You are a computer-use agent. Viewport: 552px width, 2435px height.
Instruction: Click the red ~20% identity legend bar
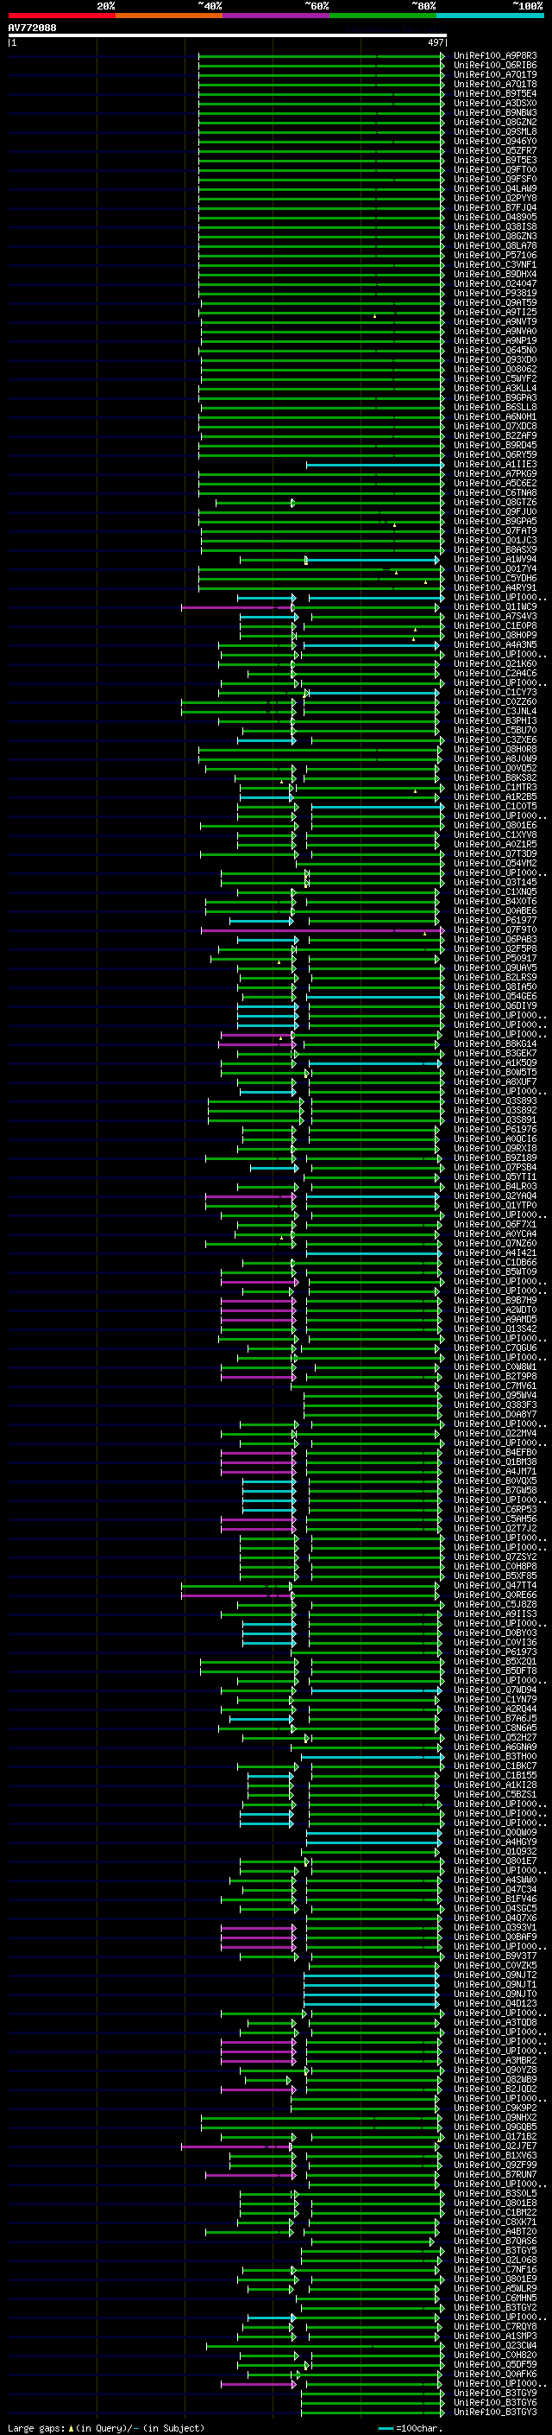coord(62,16)
